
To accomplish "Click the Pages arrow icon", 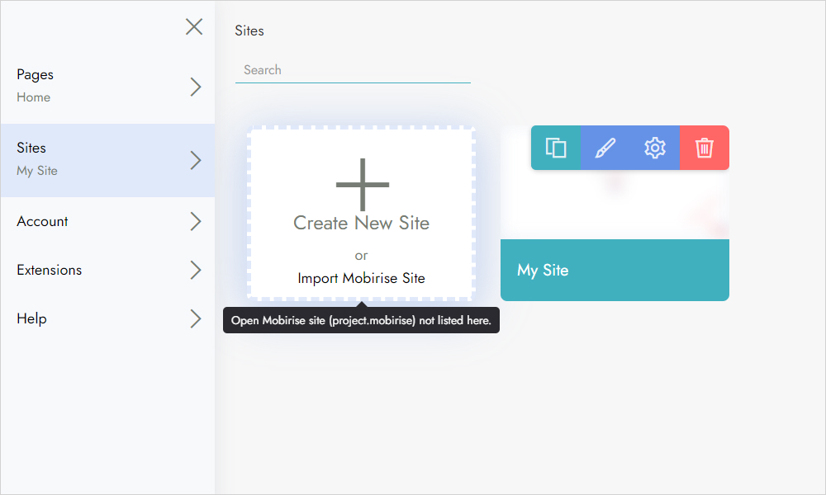I will [195, 86].
